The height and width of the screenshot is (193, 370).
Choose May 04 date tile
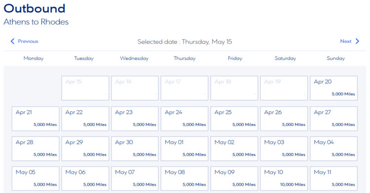point(333,149)
